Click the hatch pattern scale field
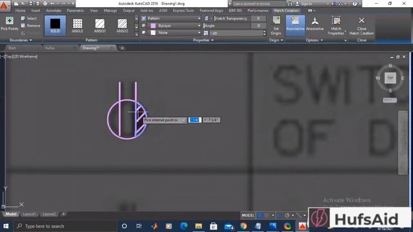Viewport: 413px width, 232px height. [236, 33]
